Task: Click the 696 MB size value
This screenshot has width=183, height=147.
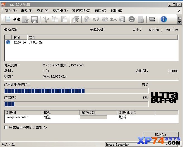Action: pos(154,30)
